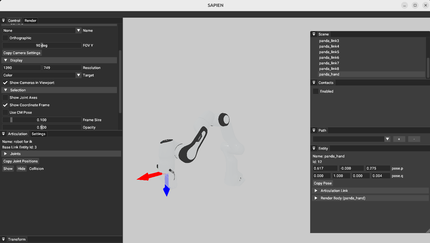Collapse the Entity panel triangle icon
The image size is (430, 243).
[x=314, y=148]
